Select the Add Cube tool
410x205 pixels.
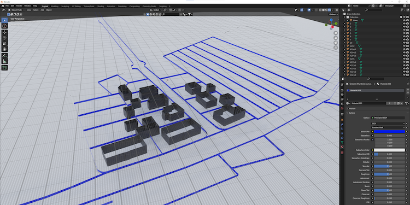4,68
